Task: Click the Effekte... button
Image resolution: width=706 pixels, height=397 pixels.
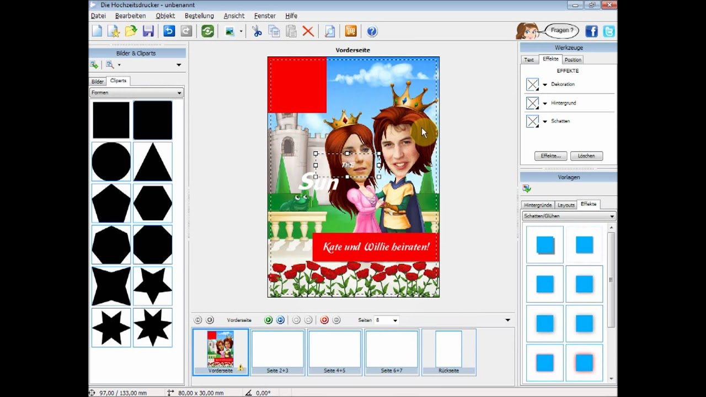Action: tap(550, 156)
